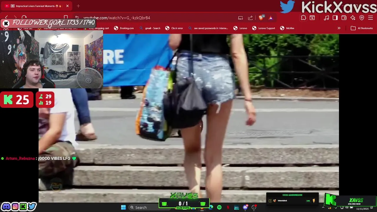Open the browser hamburger menu
Screen dimensions: 377x212
tap(371, 18)
